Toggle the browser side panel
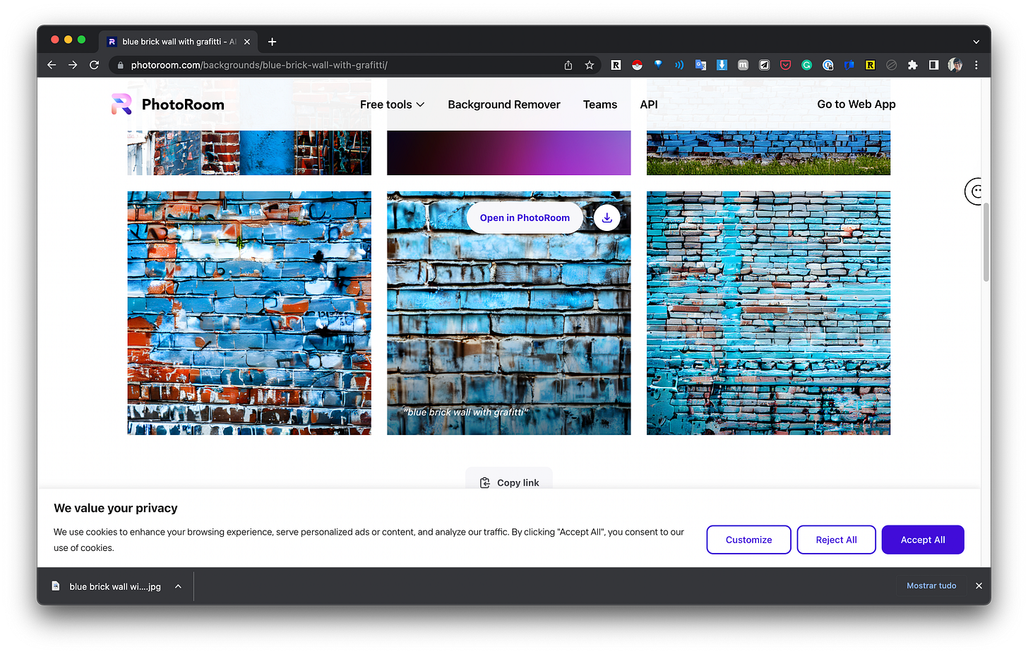Viewport: 1028px width, 654px height. (x=933, y=65)
